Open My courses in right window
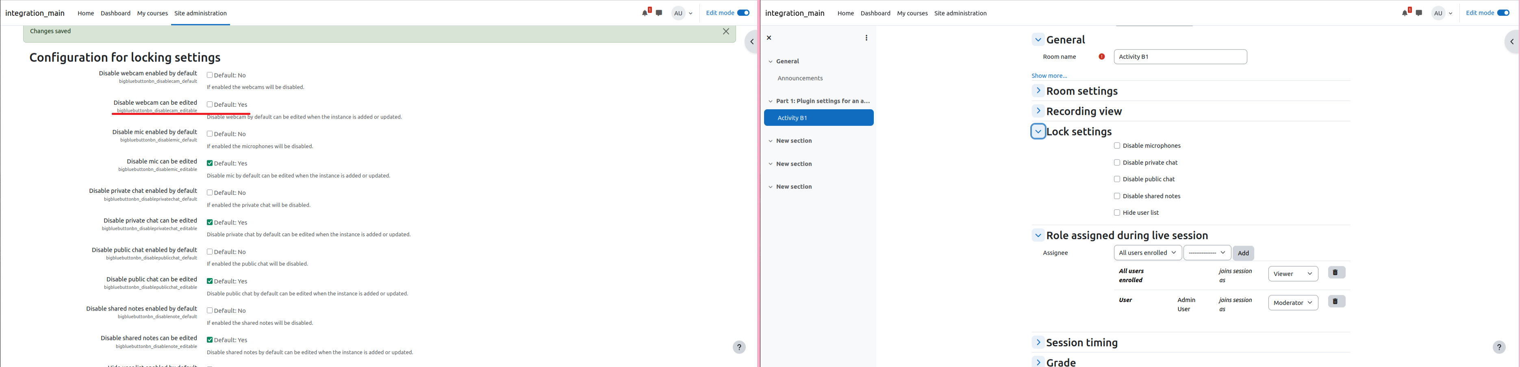 click(912, 13)
